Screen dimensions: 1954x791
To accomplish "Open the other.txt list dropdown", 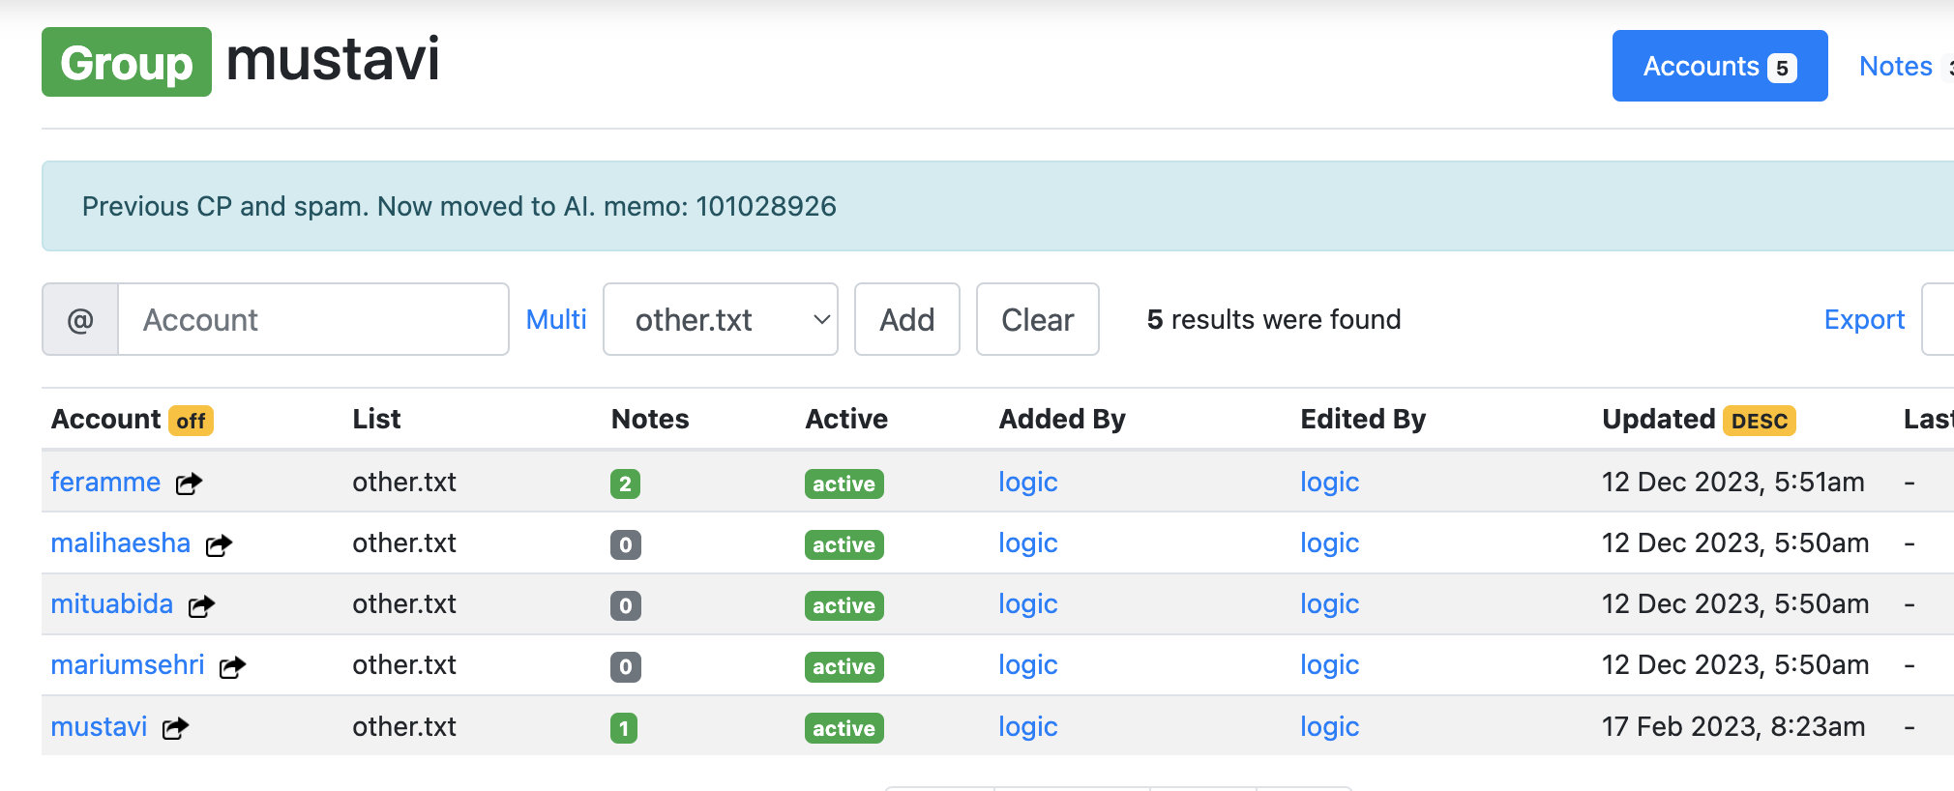I will [x=721, y=319].
